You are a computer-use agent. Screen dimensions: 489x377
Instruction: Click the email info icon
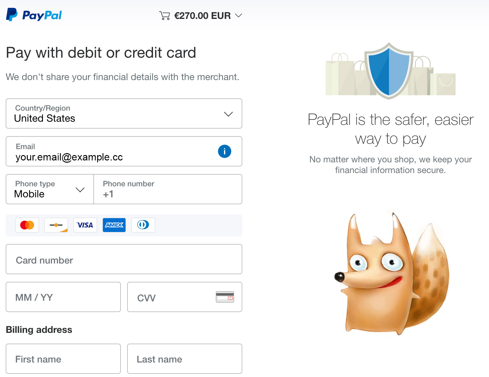225,151
